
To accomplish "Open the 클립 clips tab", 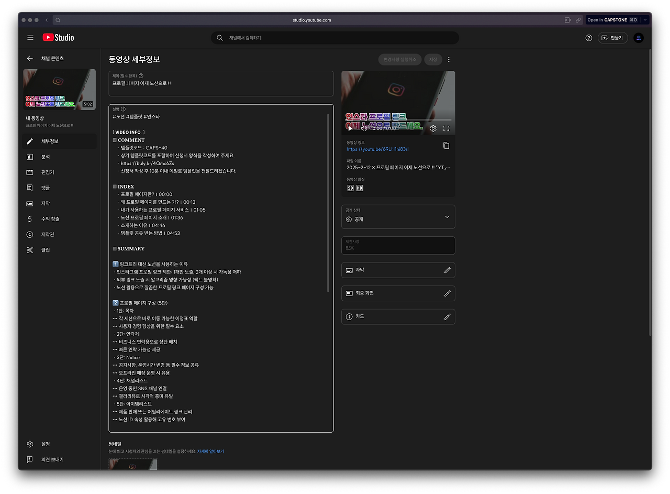I will pos(60,250).
